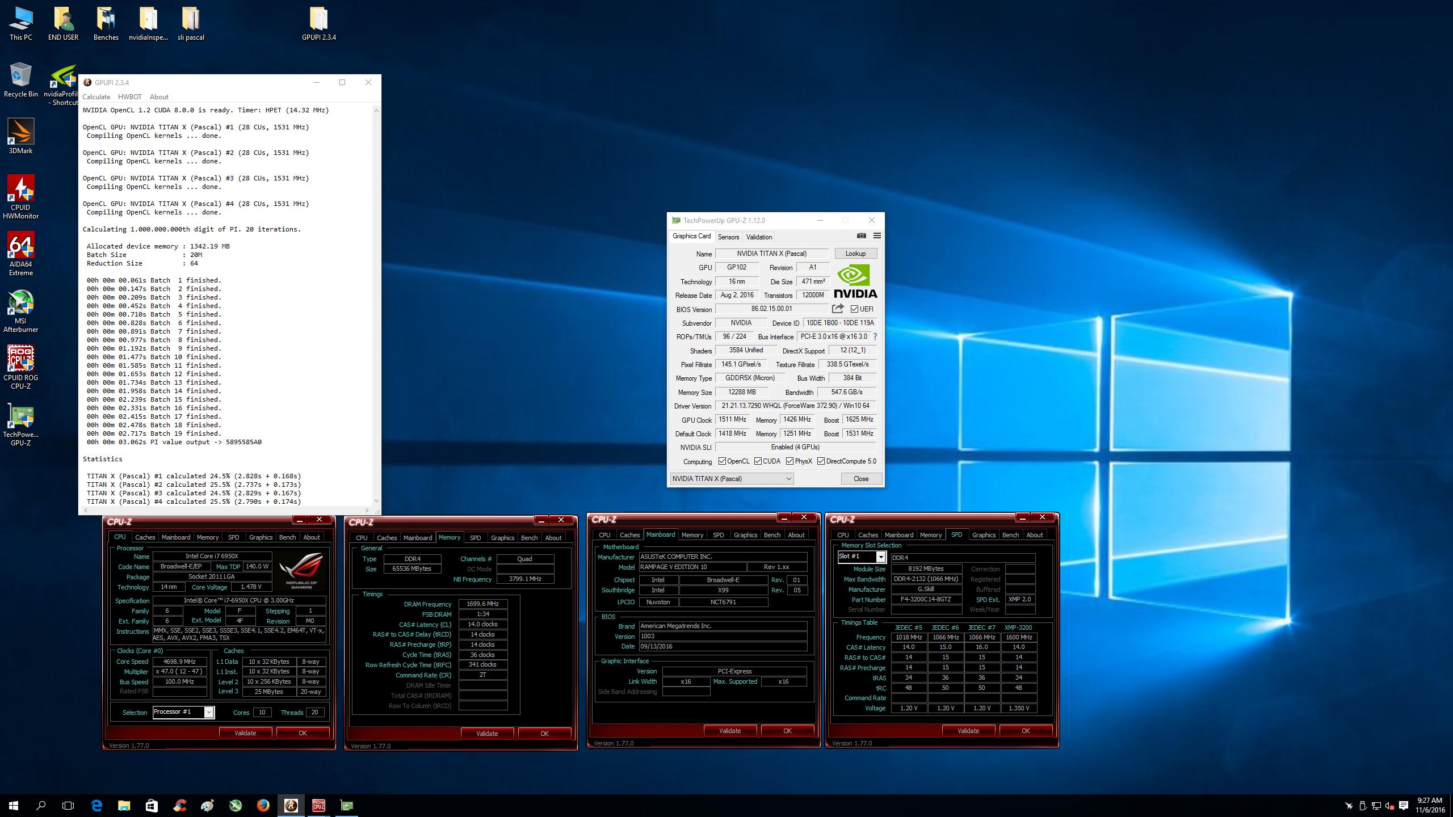Click the Driver Version field in GPU-Z
The width and height of the screenshot is (1453, 817).
click(795, 406)
